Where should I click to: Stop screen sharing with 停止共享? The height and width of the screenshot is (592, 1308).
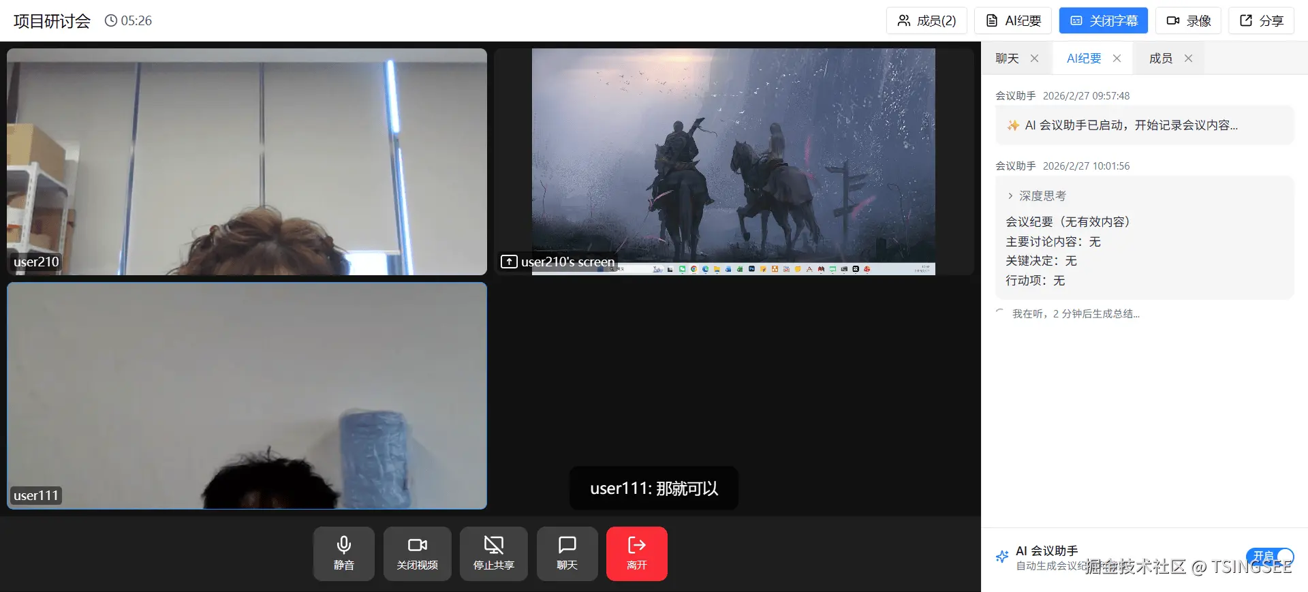tap(494, 553)
